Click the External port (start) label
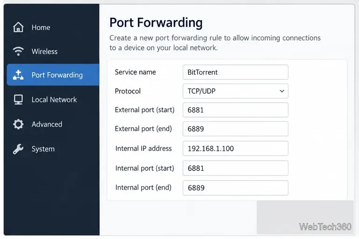The image size is (359, 239). [145, 110]
